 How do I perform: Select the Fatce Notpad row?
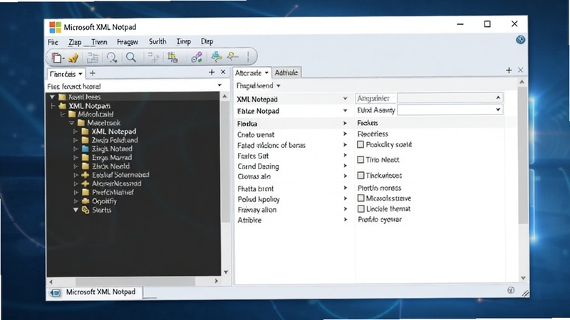294,111
